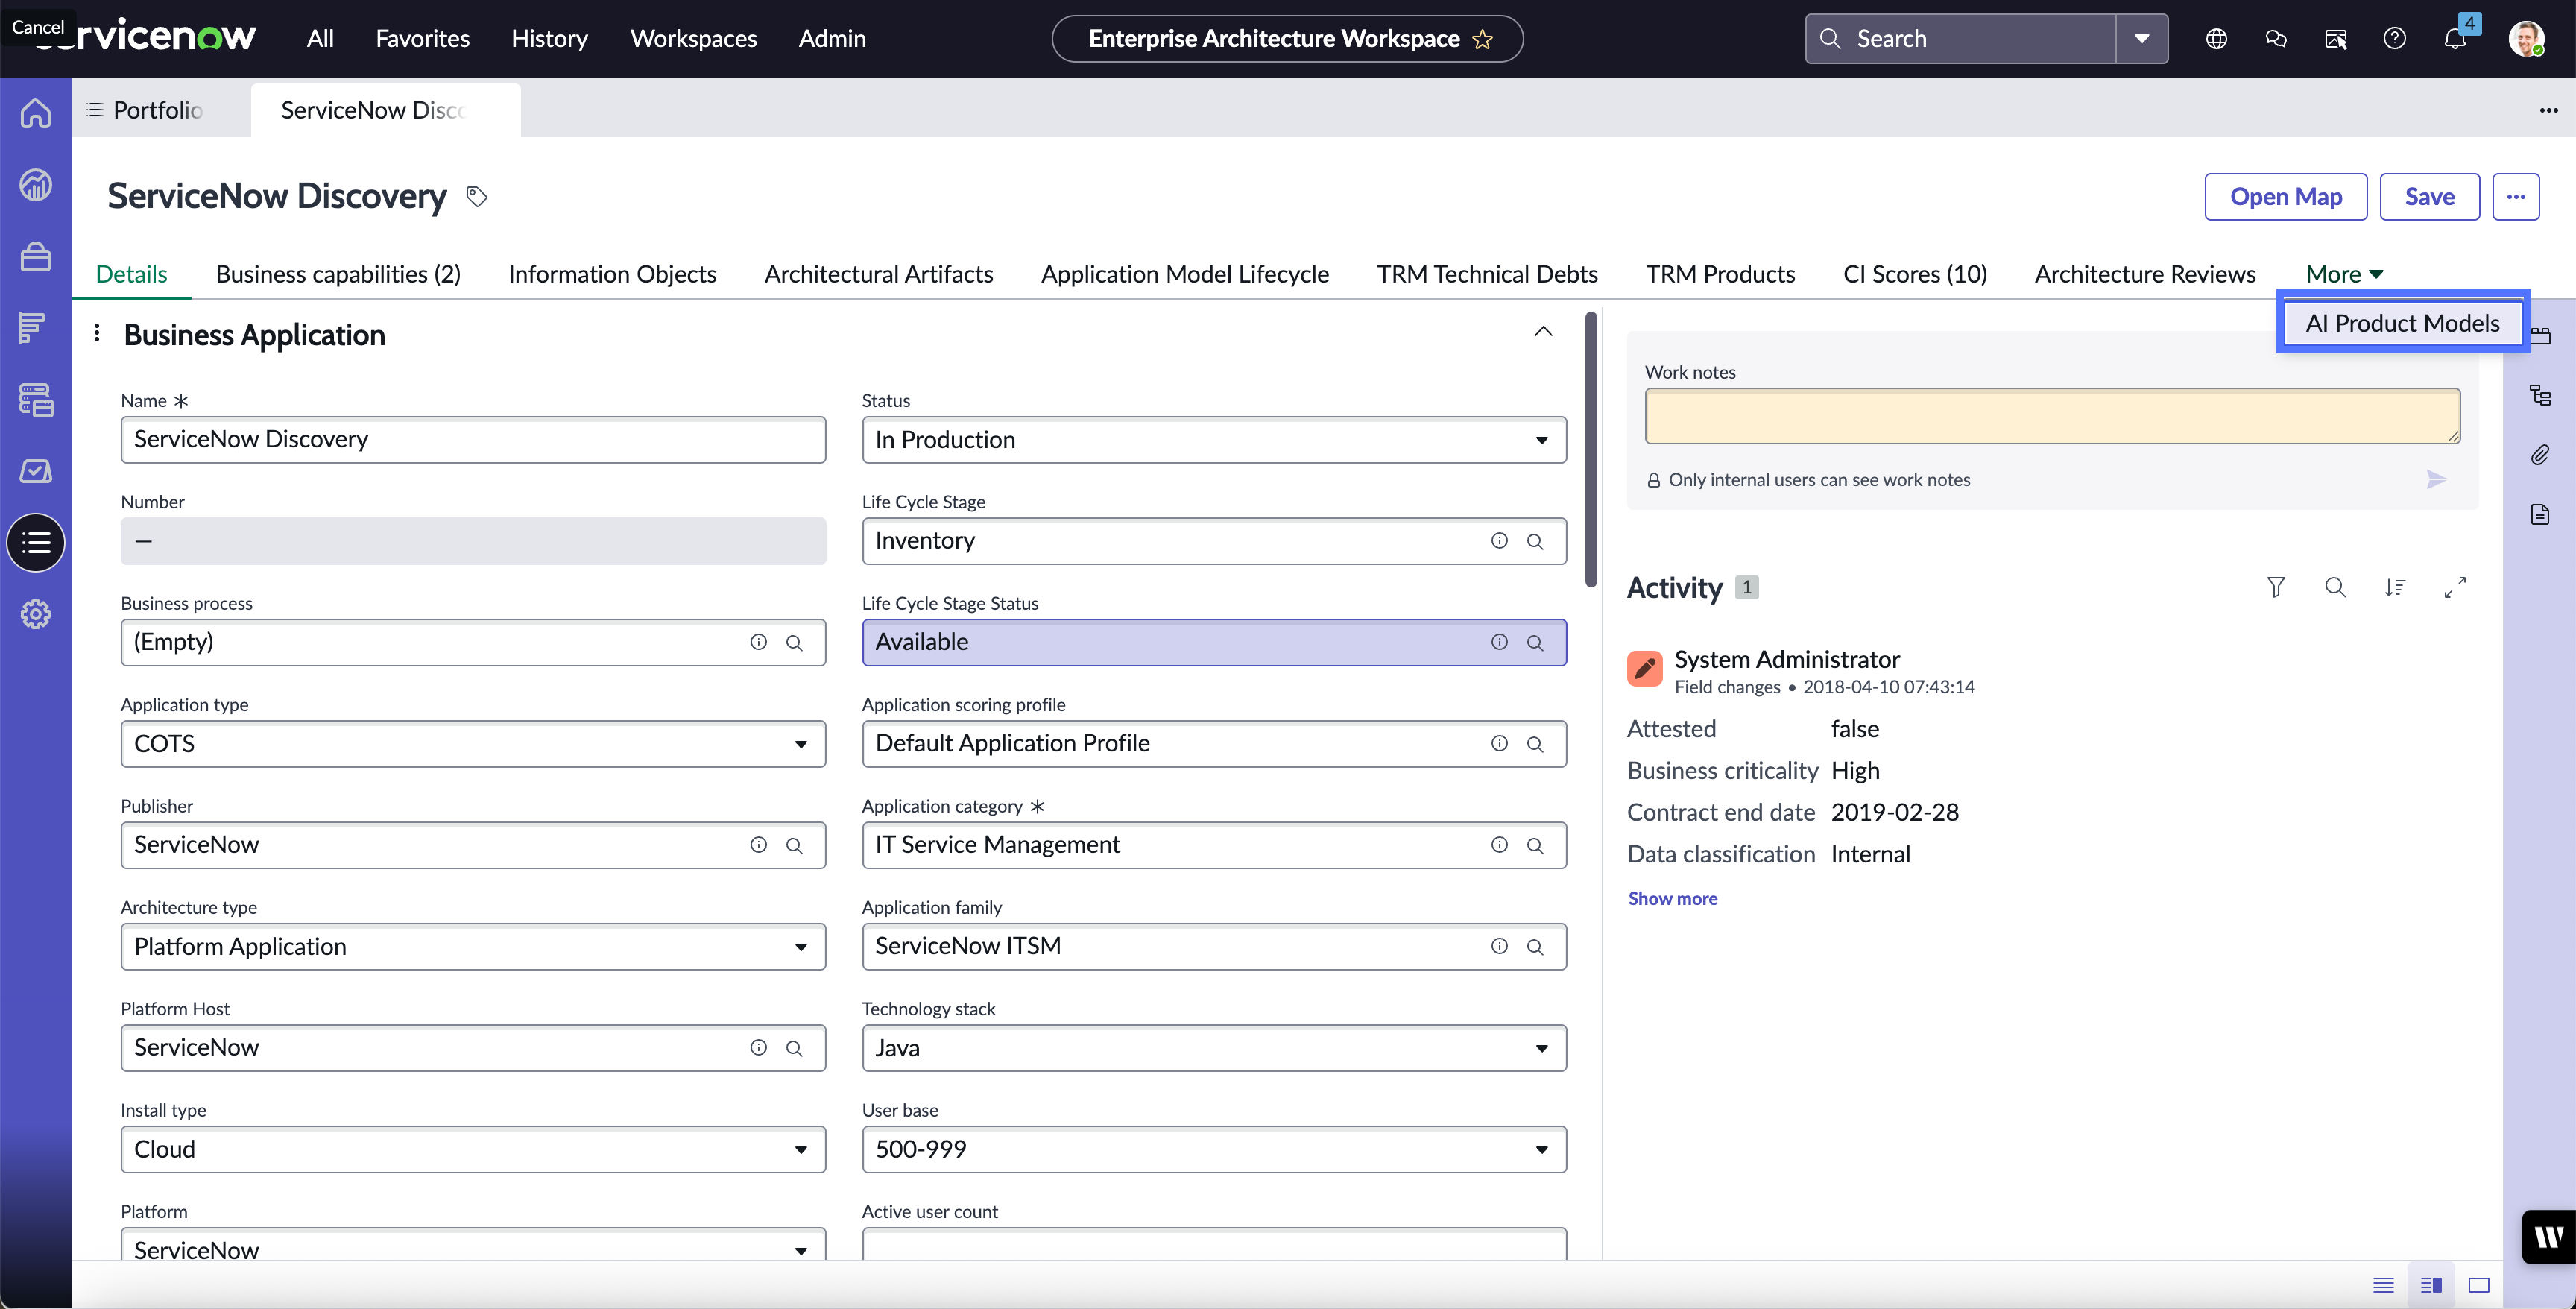
Task: Open the hierarchy tree icon on right rail
Action: pyautogui.click(x=2540, y=395)
